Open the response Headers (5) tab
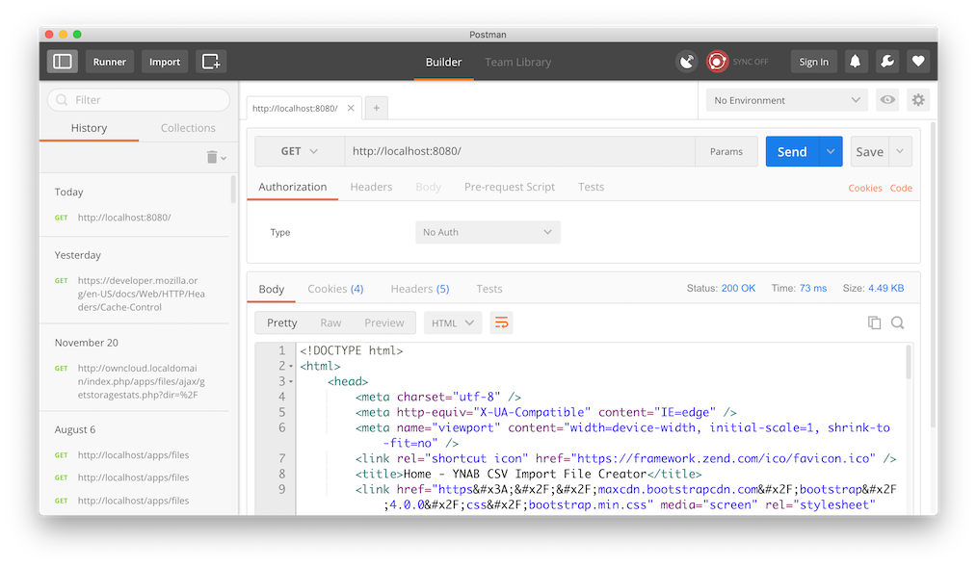The image size is (977, 567). (420, 289)
